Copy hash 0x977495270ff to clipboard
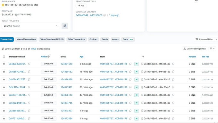Image resolution: width=218 pixels, height=123 pixels. [x=29, y=79]
